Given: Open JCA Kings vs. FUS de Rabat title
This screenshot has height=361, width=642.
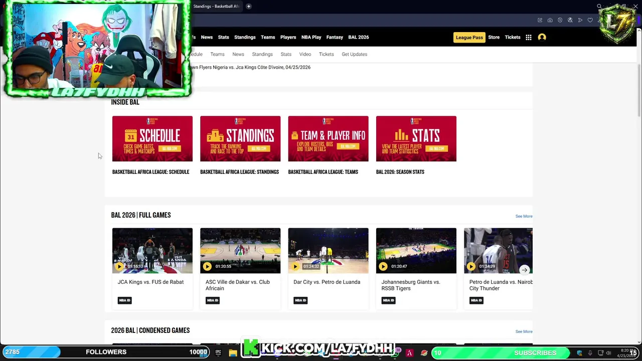Looking at the screenshot, I should click(150, 282).
